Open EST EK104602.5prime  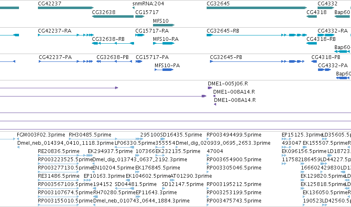coord(148,176)
